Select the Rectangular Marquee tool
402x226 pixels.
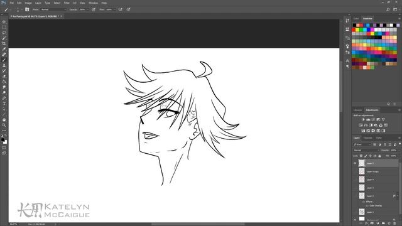tap(4, 27)
